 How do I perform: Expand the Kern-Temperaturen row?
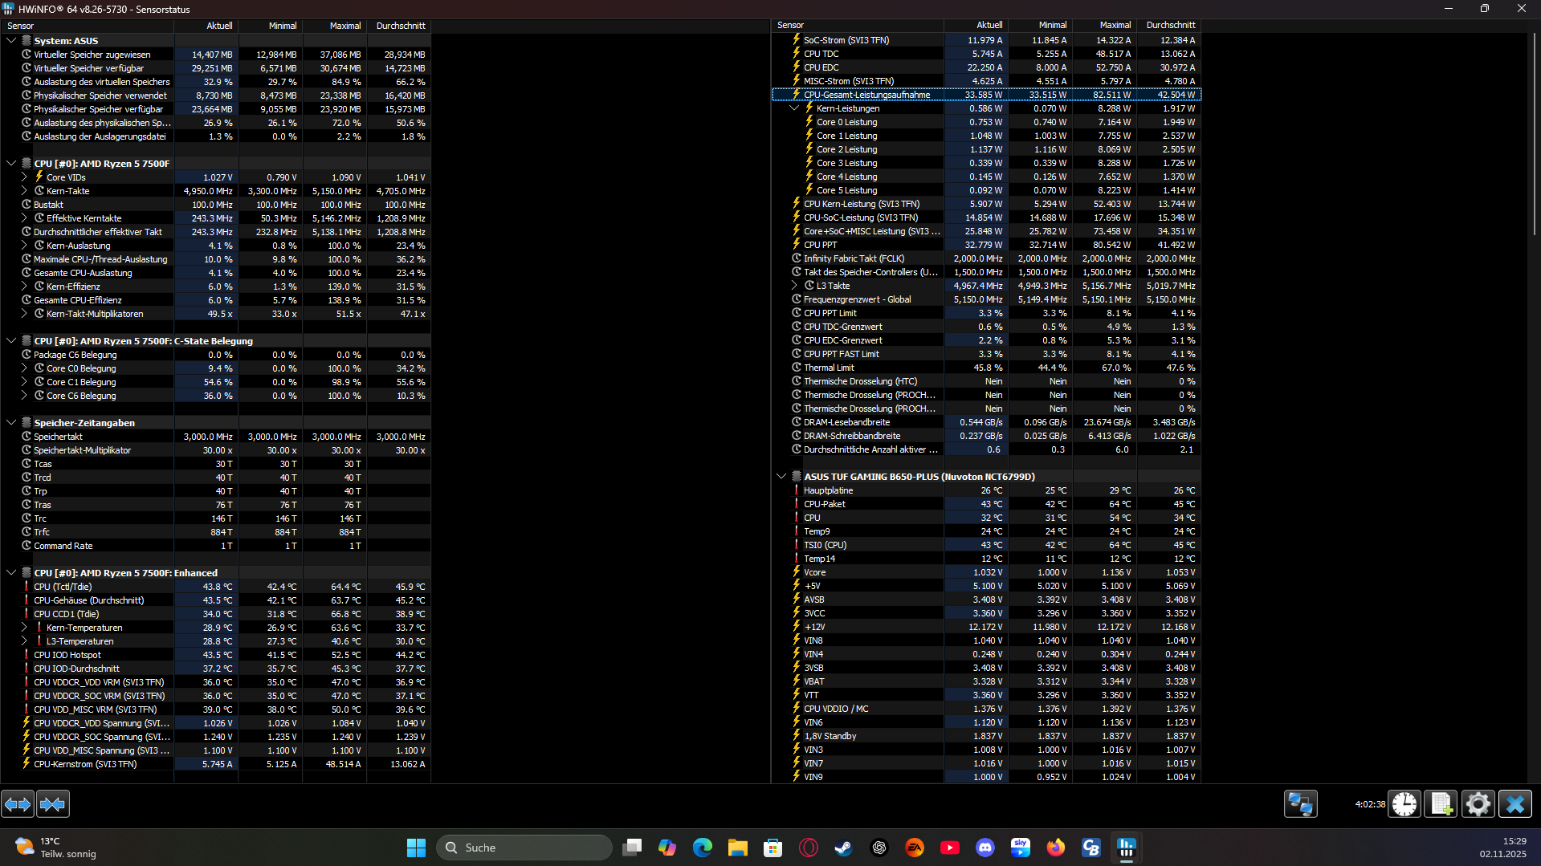click(x=24, y=628)
